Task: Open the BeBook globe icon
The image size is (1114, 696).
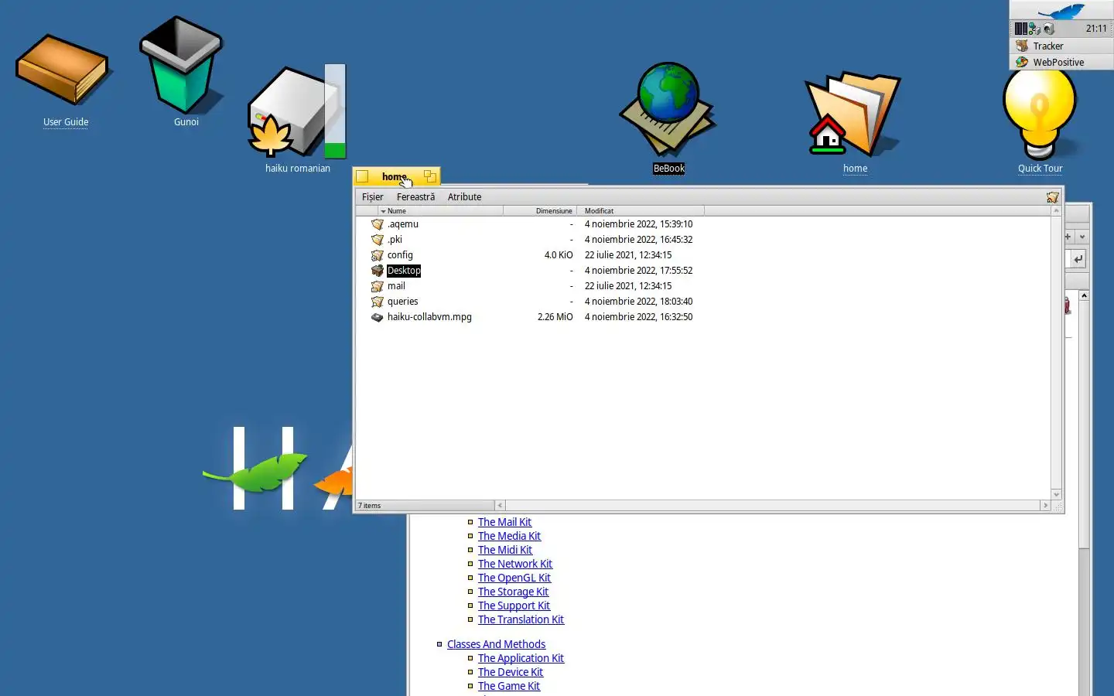Action: click(668, 108)
